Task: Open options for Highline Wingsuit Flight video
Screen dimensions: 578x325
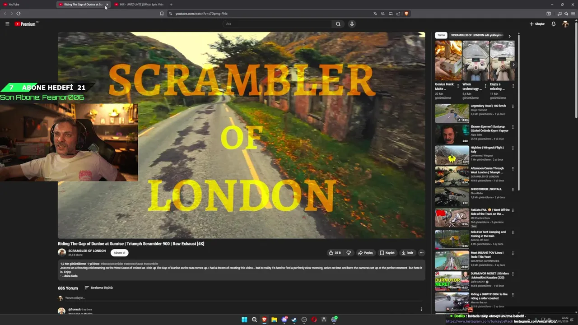Action: [513, 148]
